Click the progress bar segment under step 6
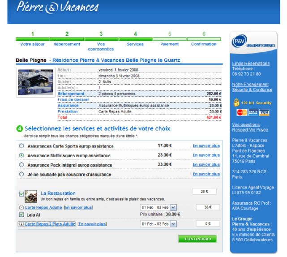This screenshot has height=257, width=287. [204, 39]
